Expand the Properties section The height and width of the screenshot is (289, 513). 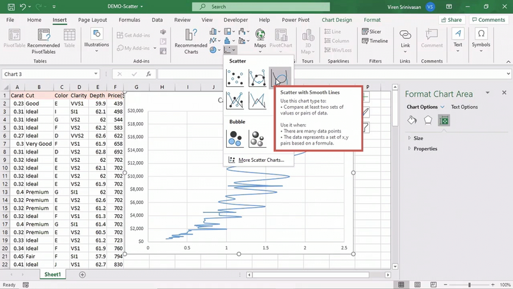[425, 148]
